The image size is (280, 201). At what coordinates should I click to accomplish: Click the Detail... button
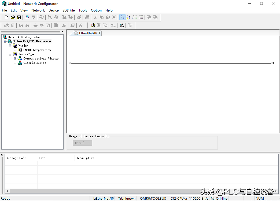click(82, 143)
